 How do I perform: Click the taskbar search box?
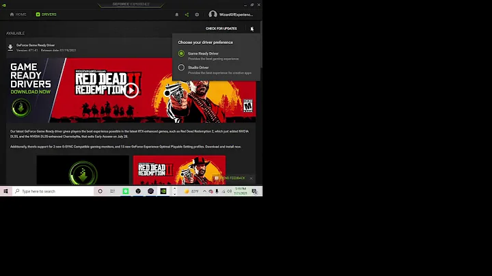click(x=53, y=191)
